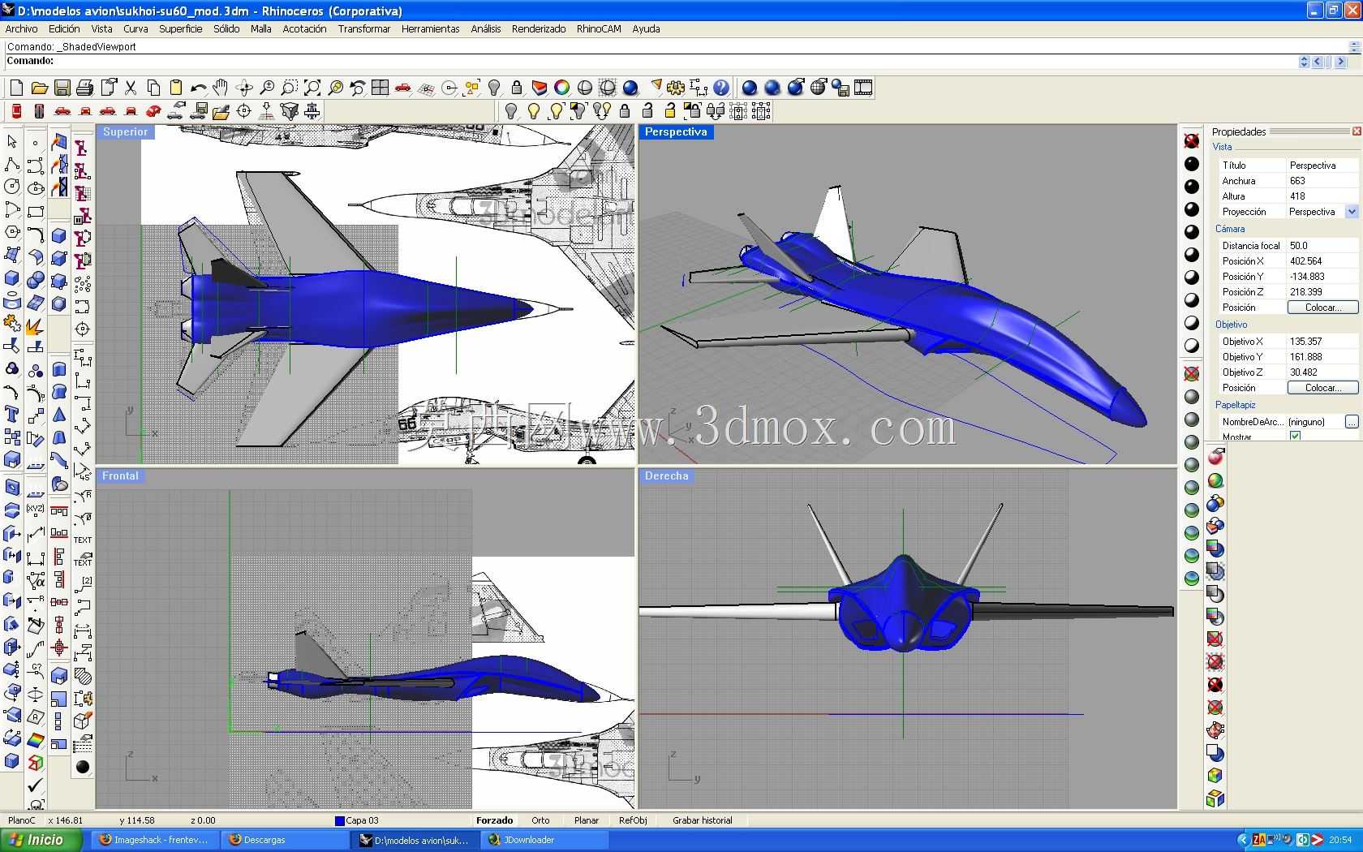The width and height of the screenshot is (1363, 852).
Task: Toggle Planar mode in status bar
Action: [587, 820]
